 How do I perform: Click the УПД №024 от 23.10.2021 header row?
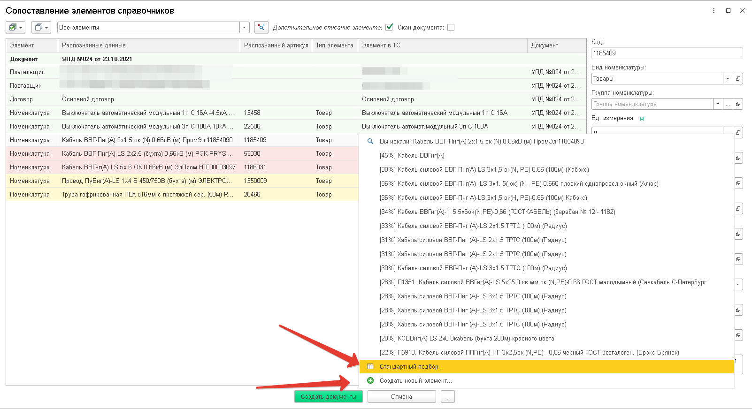[x=296, y=59]
